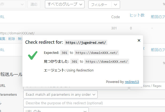The height and width of the screenshot is (112, 165).
Task: Click the 見つかりました 301 code value
Action: coord(74,61)
